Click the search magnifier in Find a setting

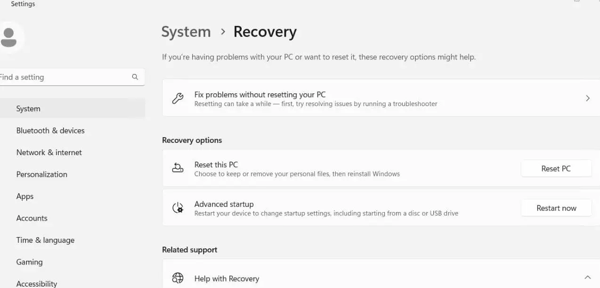point(135,77)
